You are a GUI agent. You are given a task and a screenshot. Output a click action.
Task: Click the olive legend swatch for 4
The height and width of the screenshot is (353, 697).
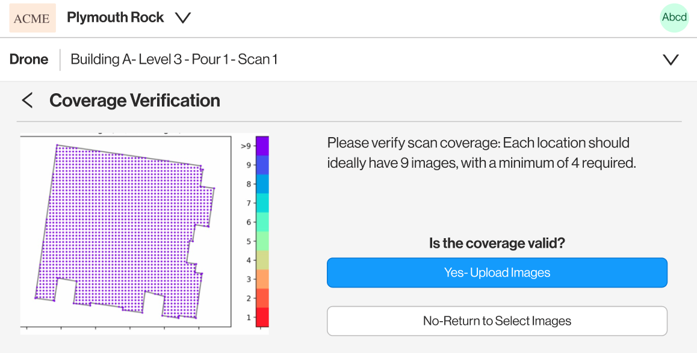pyautogui.click(x=262, y=260)
